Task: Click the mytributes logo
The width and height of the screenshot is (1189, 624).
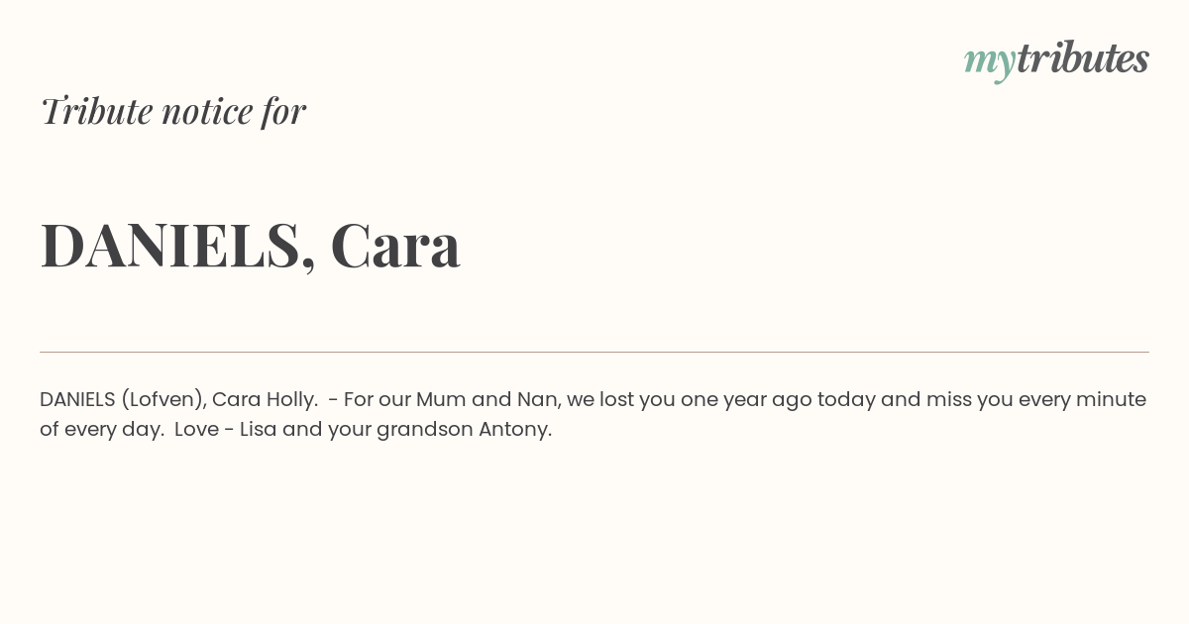Action: click(1056, 60)
